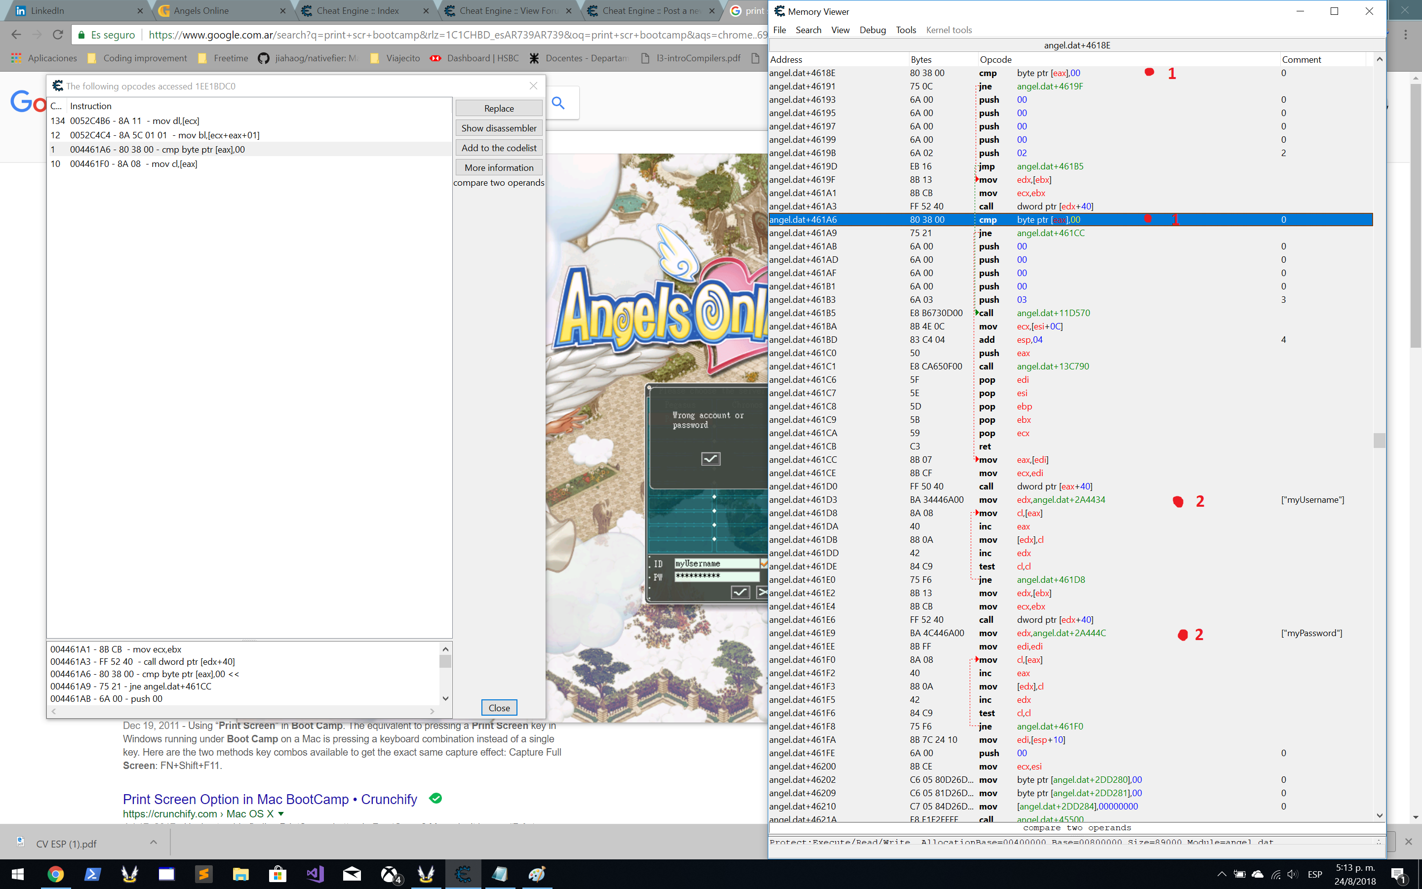Click the Google search magnifier icon
The image size is (1422, 889).
558,104
